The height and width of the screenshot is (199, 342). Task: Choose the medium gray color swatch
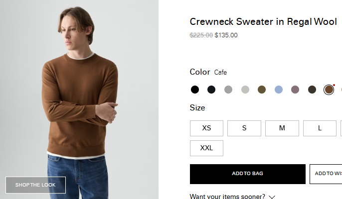click(228, 90)
